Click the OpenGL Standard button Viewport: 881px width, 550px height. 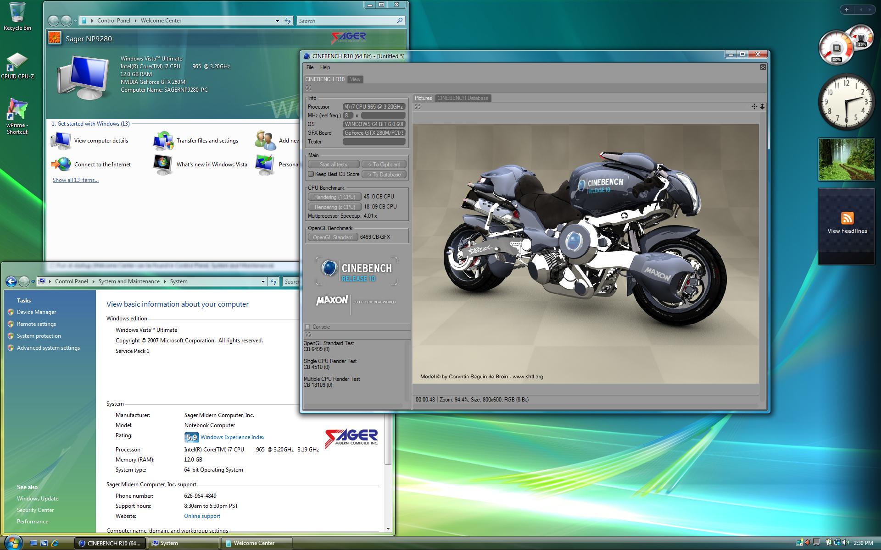click(333, 237)
